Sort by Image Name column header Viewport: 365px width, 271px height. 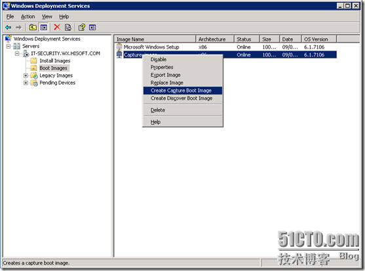coord(155,39)
